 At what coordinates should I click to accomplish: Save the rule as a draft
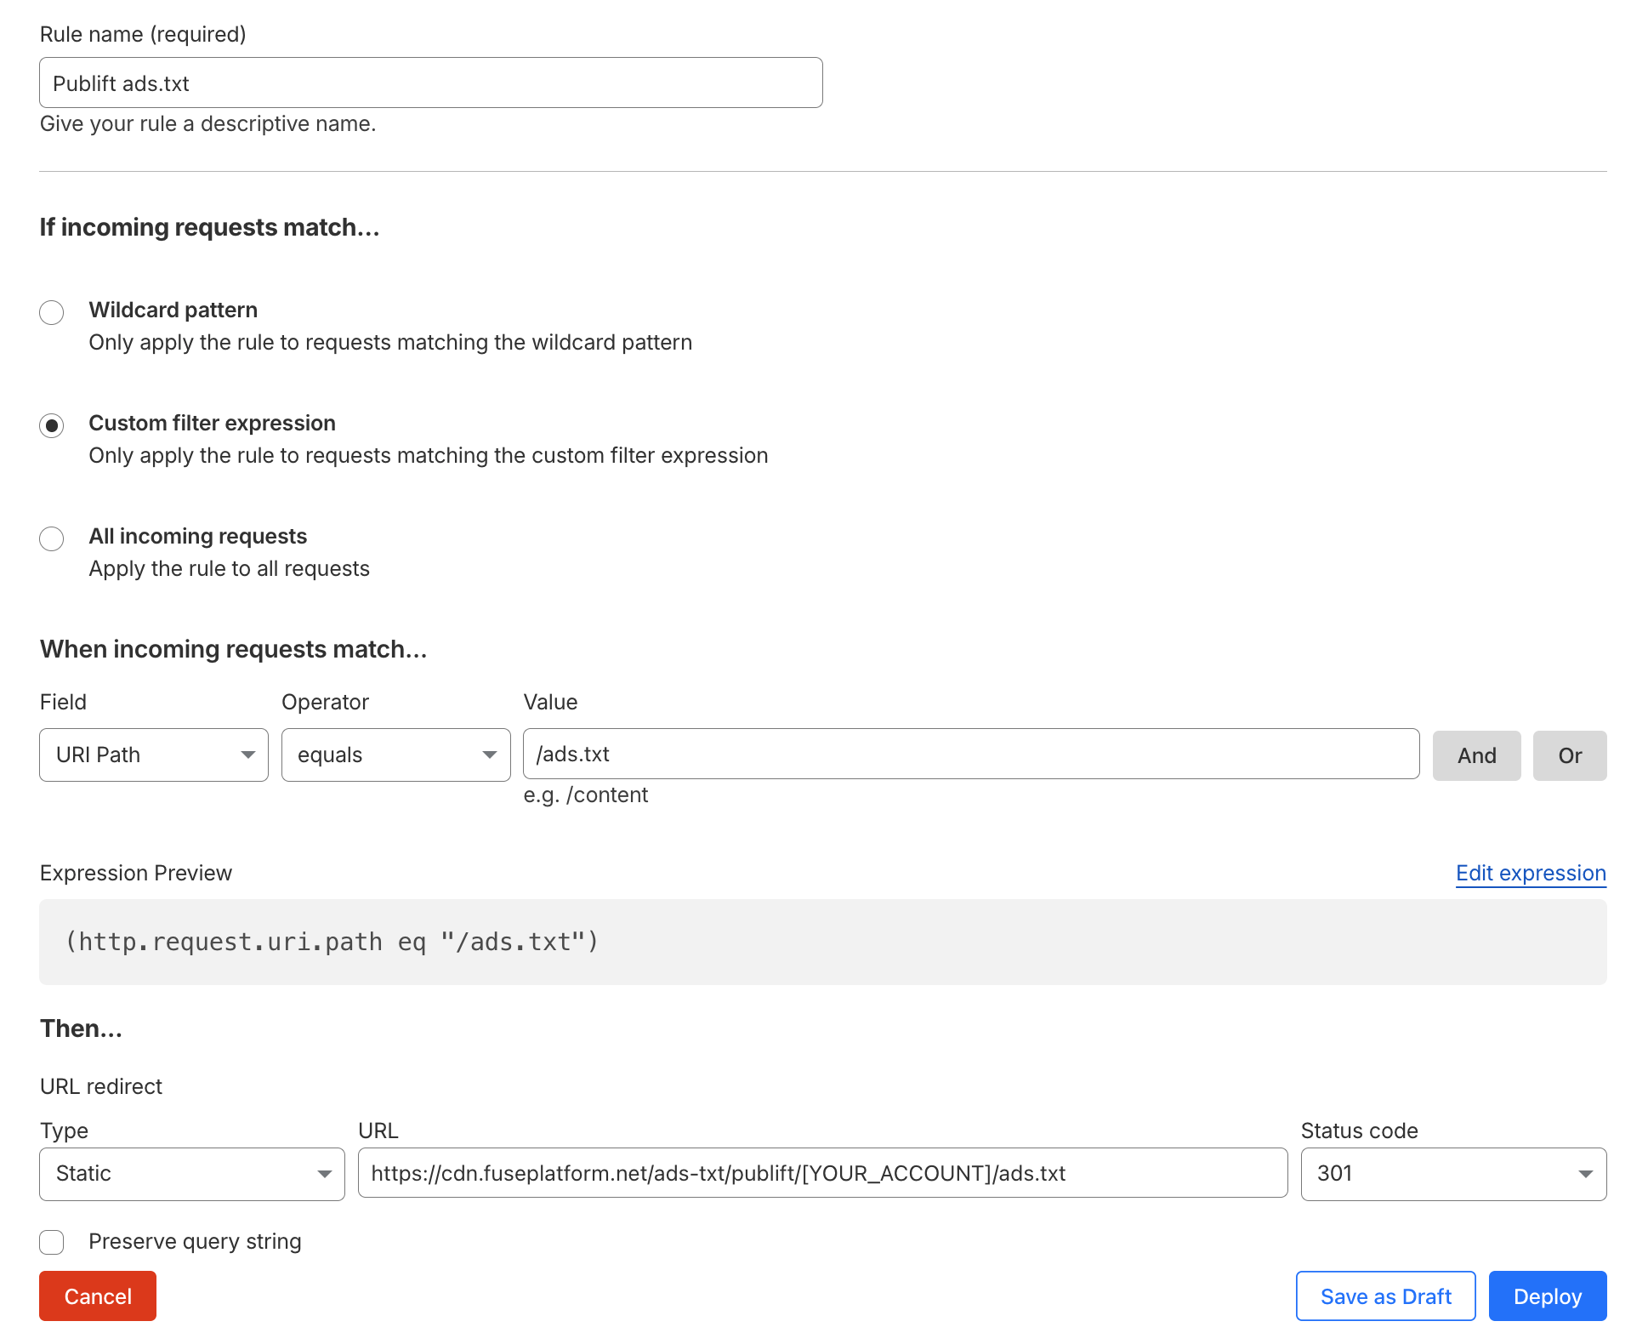pyautogui.click(x=1384, y=1296)
